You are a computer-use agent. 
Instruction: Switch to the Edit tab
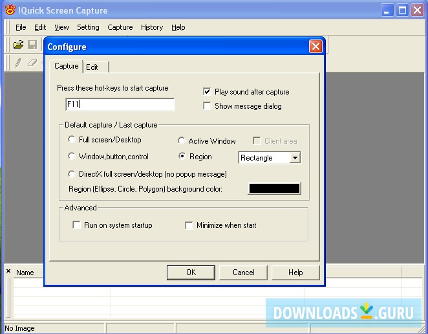pyautogui.click(x=96, y=67)
